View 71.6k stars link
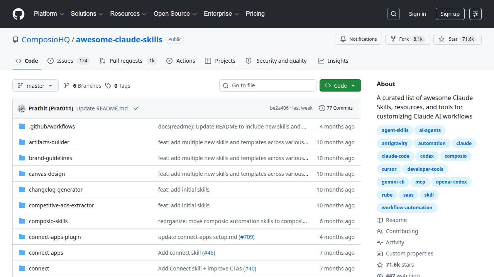The height and width of the screenshot is (277, 494). (395, 265)
